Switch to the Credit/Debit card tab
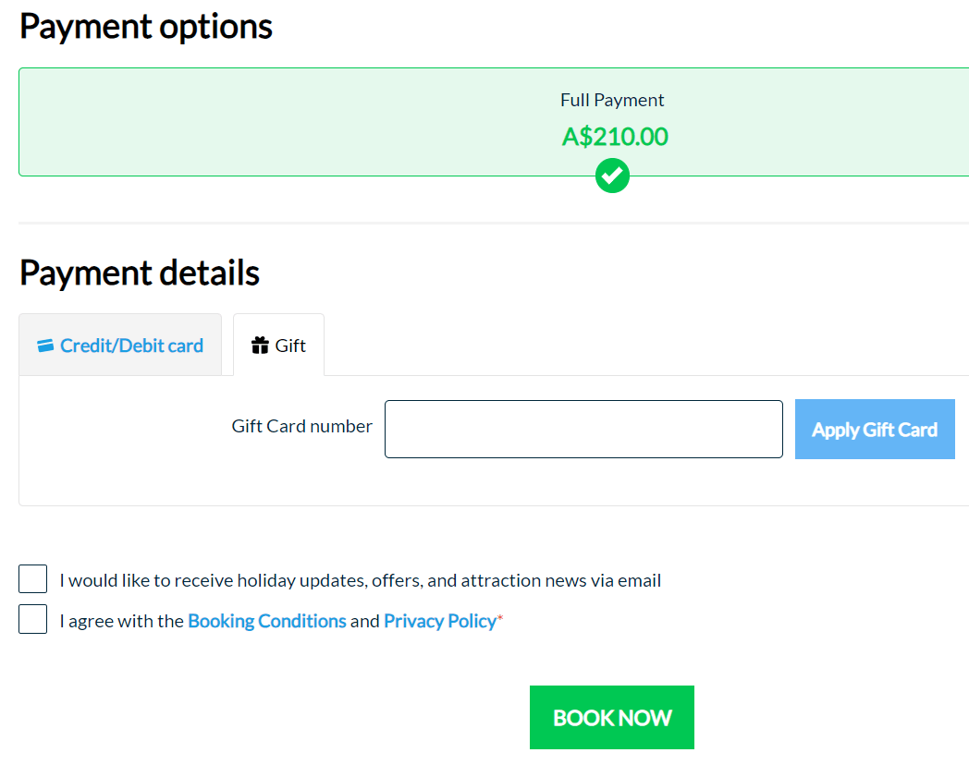969x777 pixels. coord(120,345)
